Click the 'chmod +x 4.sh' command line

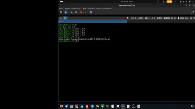pos(72,35)
